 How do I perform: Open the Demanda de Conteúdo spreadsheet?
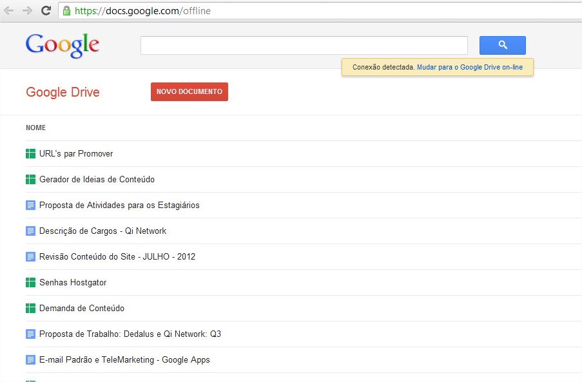[x=81, y=308]
